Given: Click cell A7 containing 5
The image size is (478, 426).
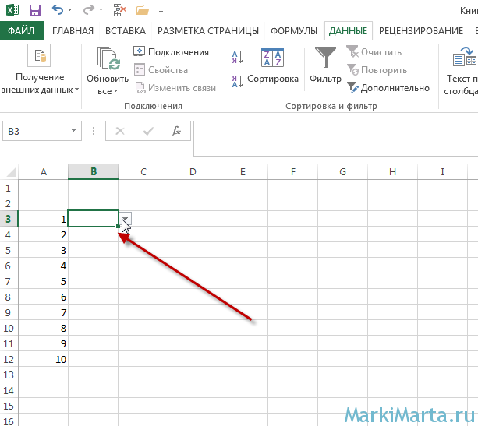Looking at the screenshot, I should click(44, 281).
